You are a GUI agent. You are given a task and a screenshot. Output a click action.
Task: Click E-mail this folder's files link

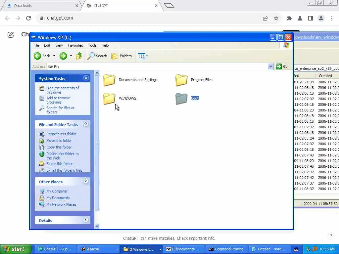click(x=64, y=170)
